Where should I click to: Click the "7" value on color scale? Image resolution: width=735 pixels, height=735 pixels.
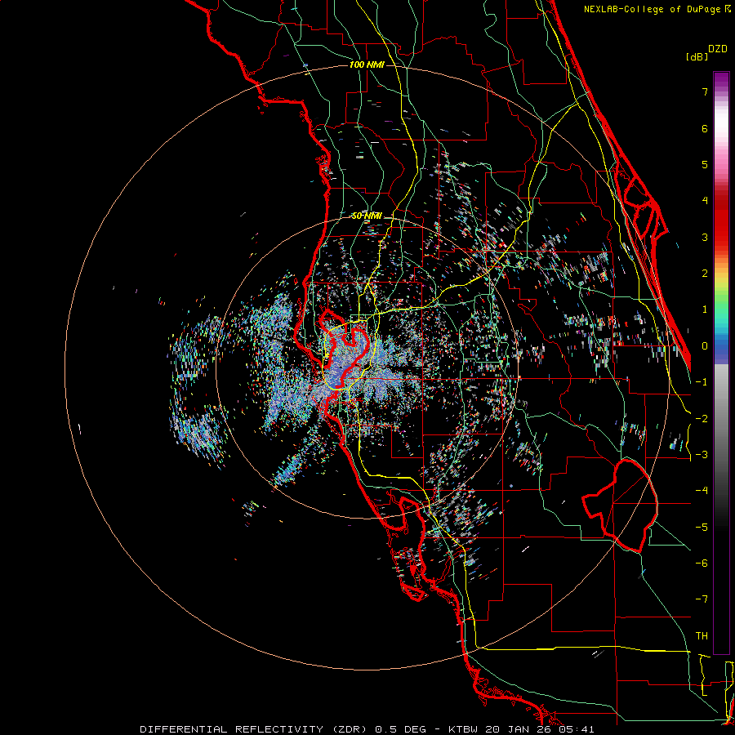[x=705, y=91]
